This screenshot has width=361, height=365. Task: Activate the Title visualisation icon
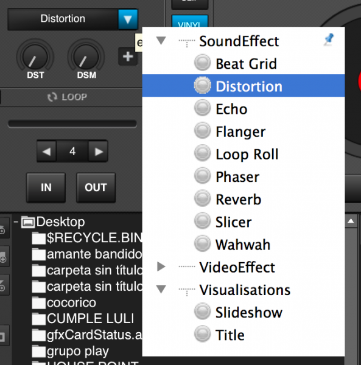click(202, 335)
